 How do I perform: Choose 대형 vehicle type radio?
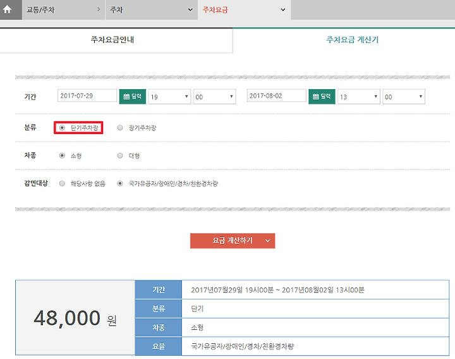point(120,155)
